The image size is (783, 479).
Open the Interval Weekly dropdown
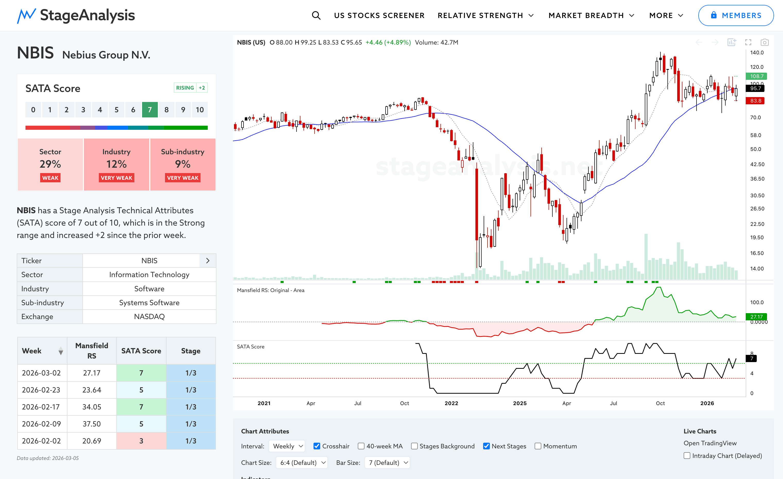tap(287, 446)
